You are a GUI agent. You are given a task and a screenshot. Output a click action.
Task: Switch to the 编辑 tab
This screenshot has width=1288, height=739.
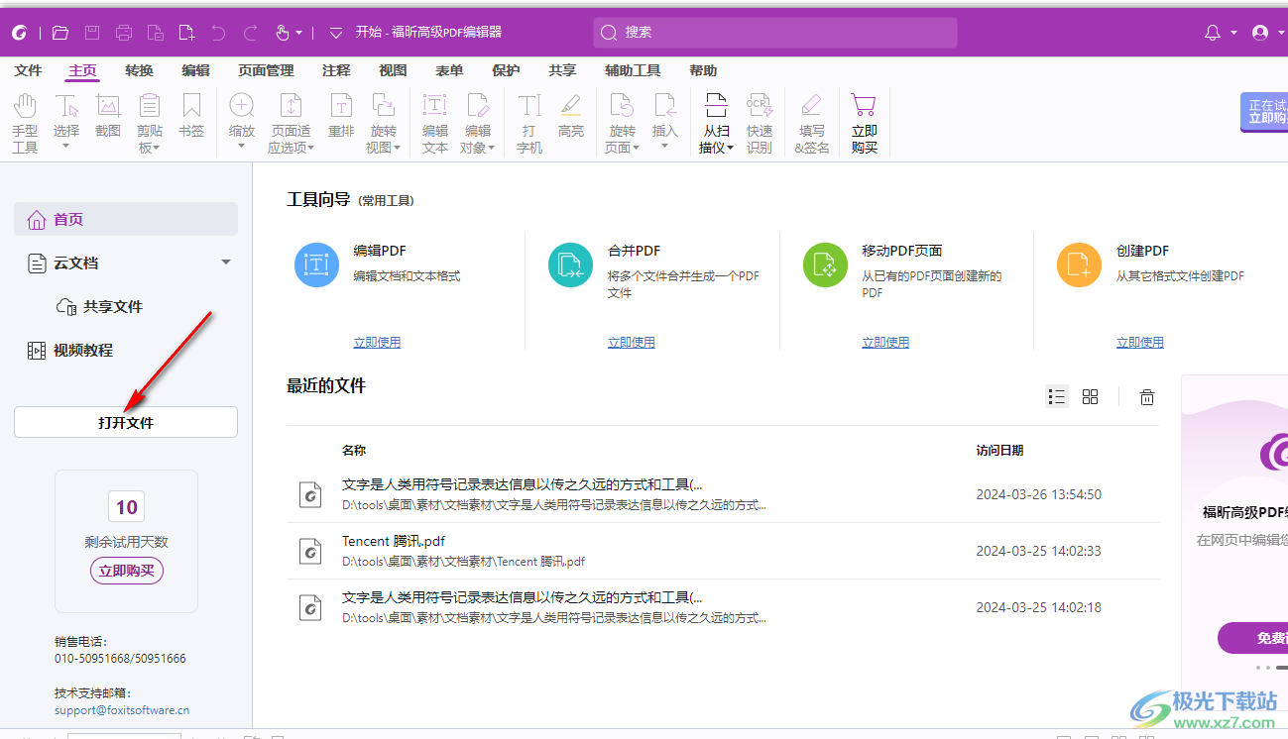pos(196,70)
